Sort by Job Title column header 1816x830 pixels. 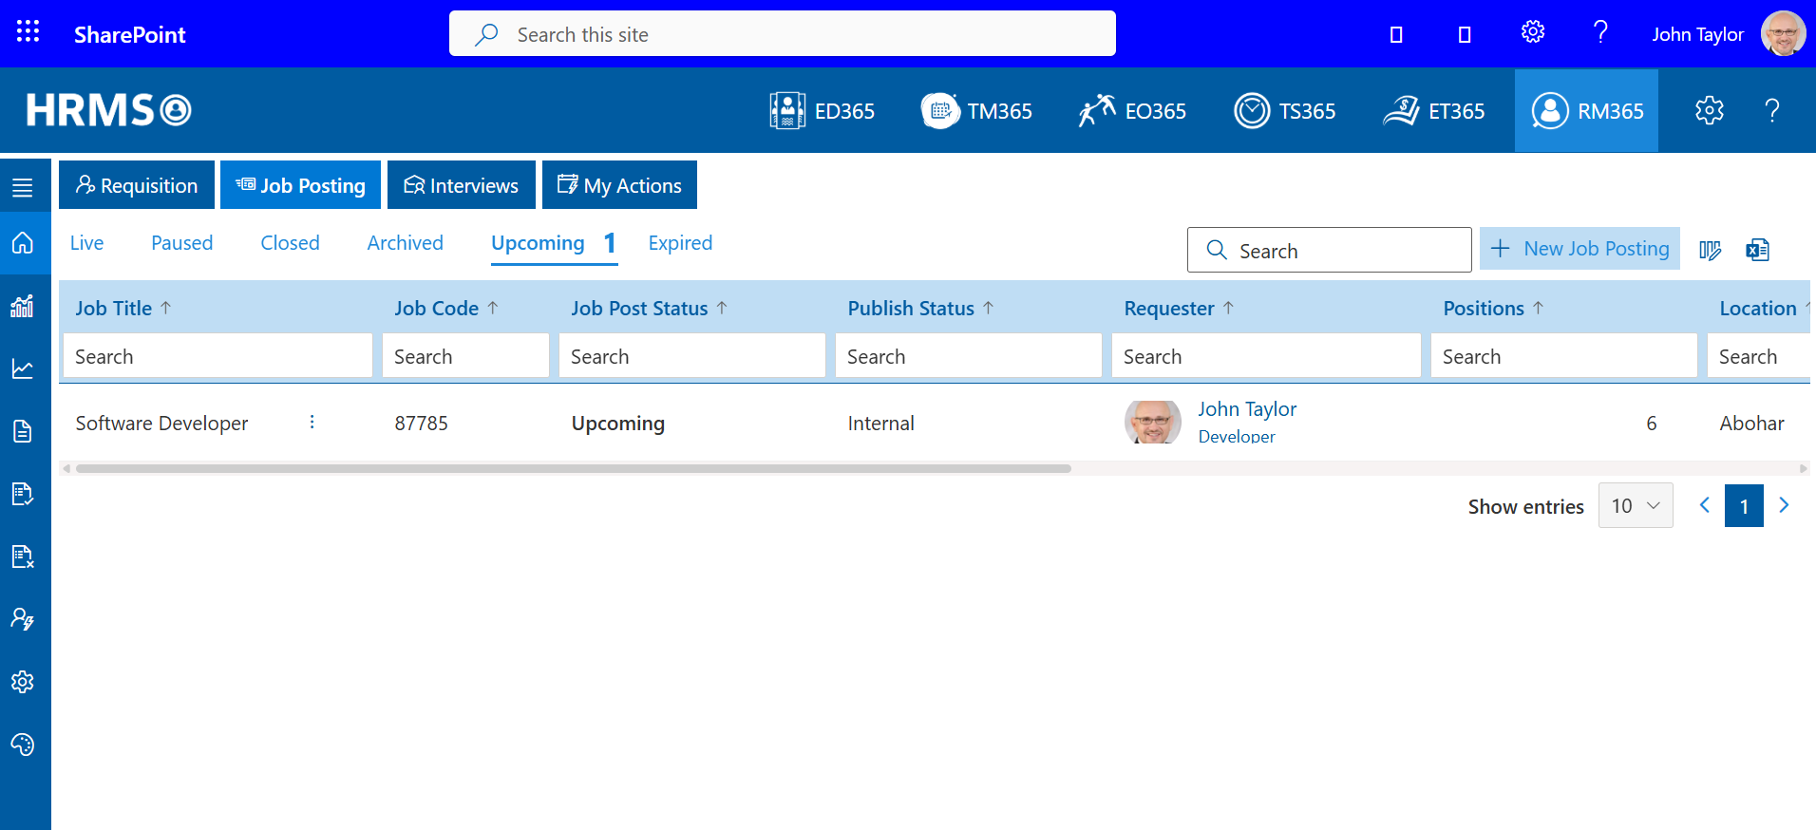114,309
